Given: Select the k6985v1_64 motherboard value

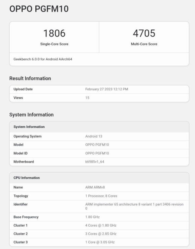Looking at the screenshot, I should click(95, 162).
